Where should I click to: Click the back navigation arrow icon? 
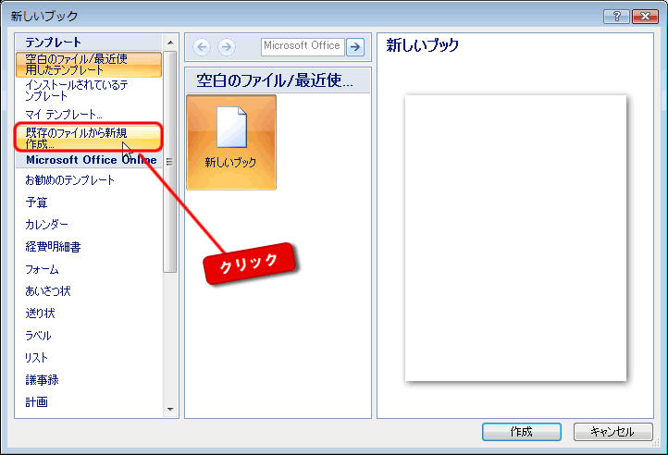(202, 47)
